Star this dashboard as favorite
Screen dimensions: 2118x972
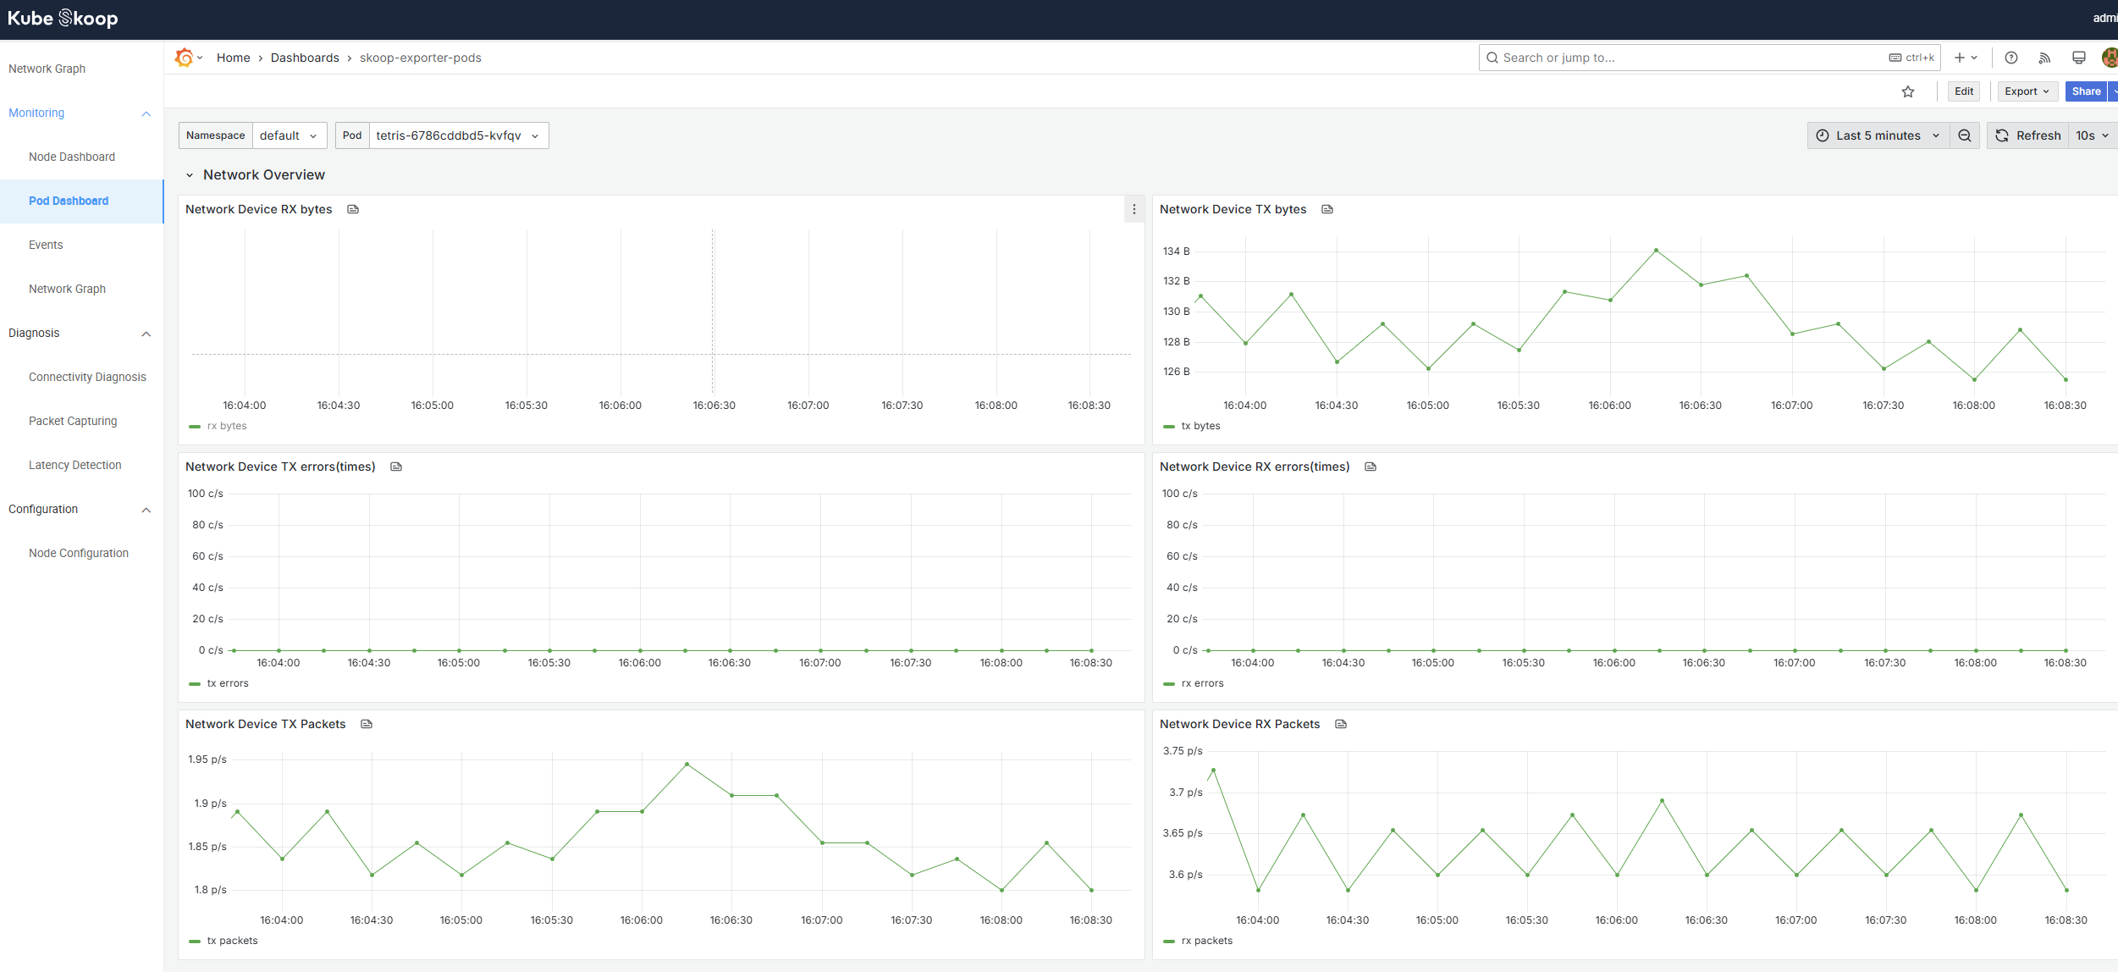1907,91
